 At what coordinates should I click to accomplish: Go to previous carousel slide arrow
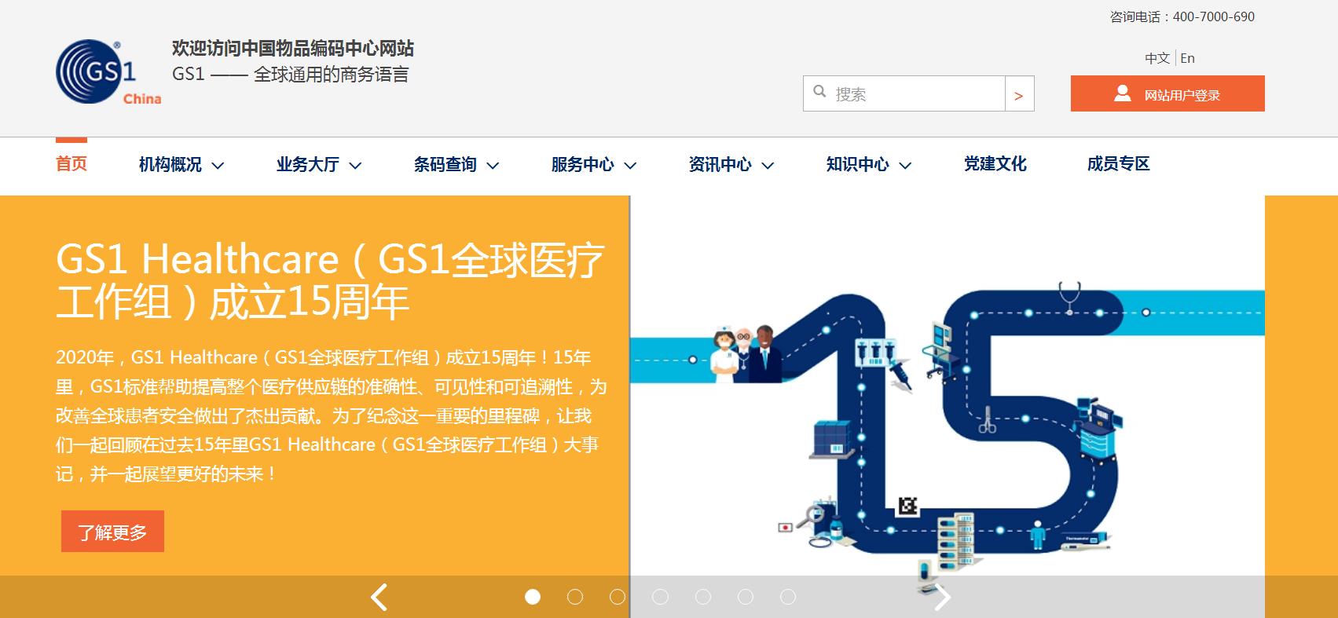click(379, 598)
